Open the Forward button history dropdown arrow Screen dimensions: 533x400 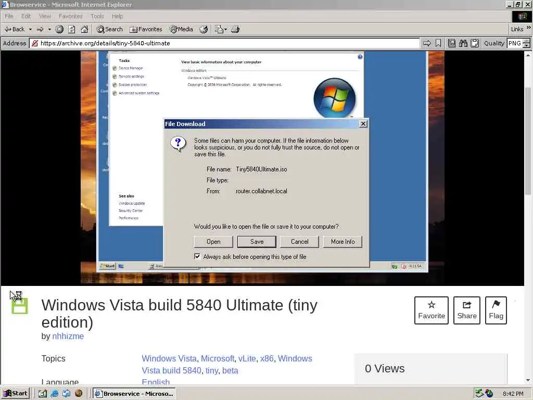point(49,29)
